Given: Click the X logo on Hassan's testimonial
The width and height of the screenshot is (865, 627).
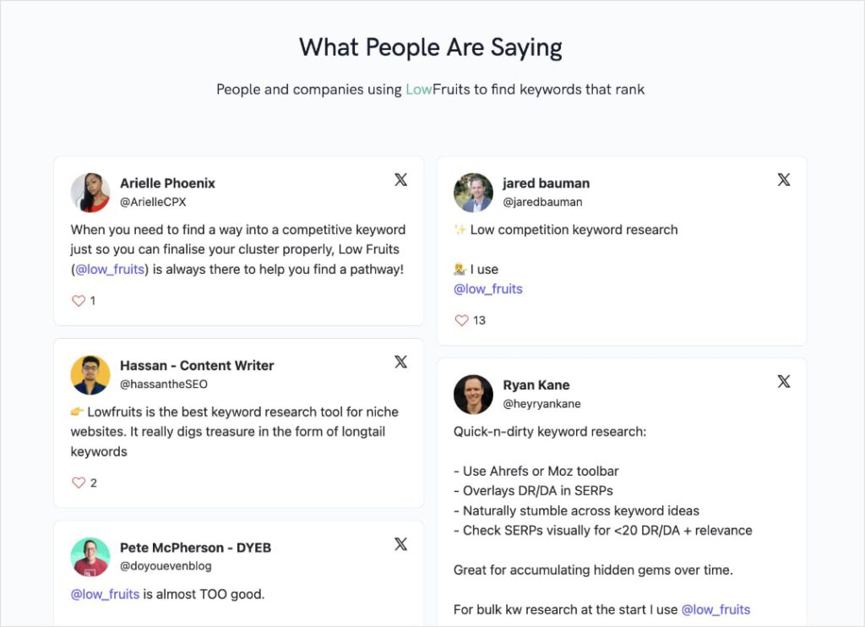Looking at the screenshot, I should click(x=400, y=362).
